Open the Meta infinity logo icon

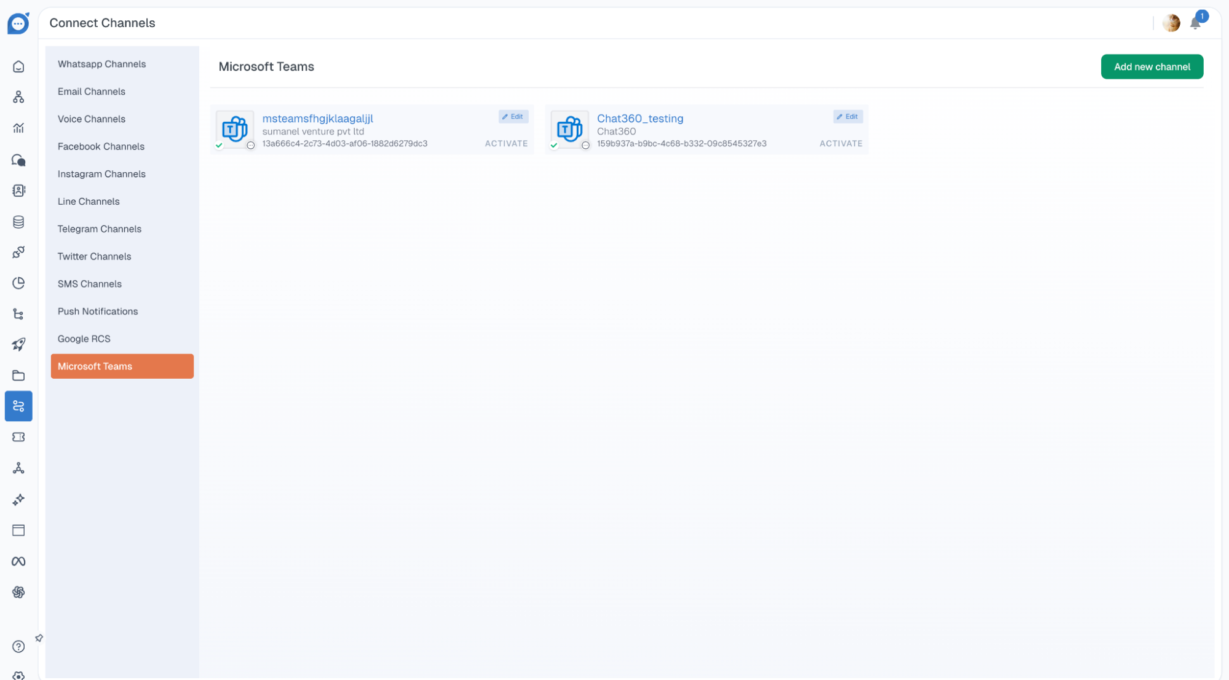(18, 561)
